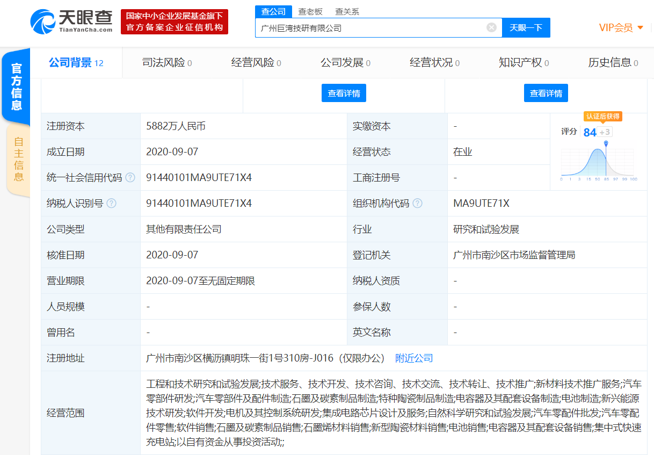Viewport: 654px width, 455px height.
Task: Open the 历史信息 tab
Action: coord(613,63)
